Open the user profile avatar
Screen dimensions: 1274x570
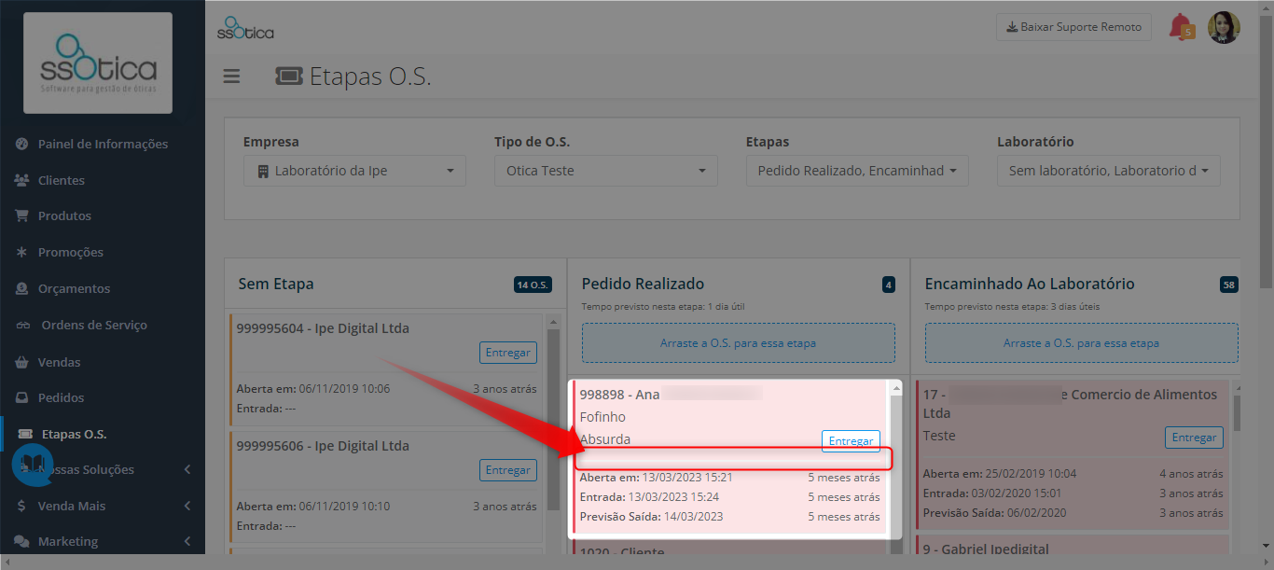[x=1224, y=27]
